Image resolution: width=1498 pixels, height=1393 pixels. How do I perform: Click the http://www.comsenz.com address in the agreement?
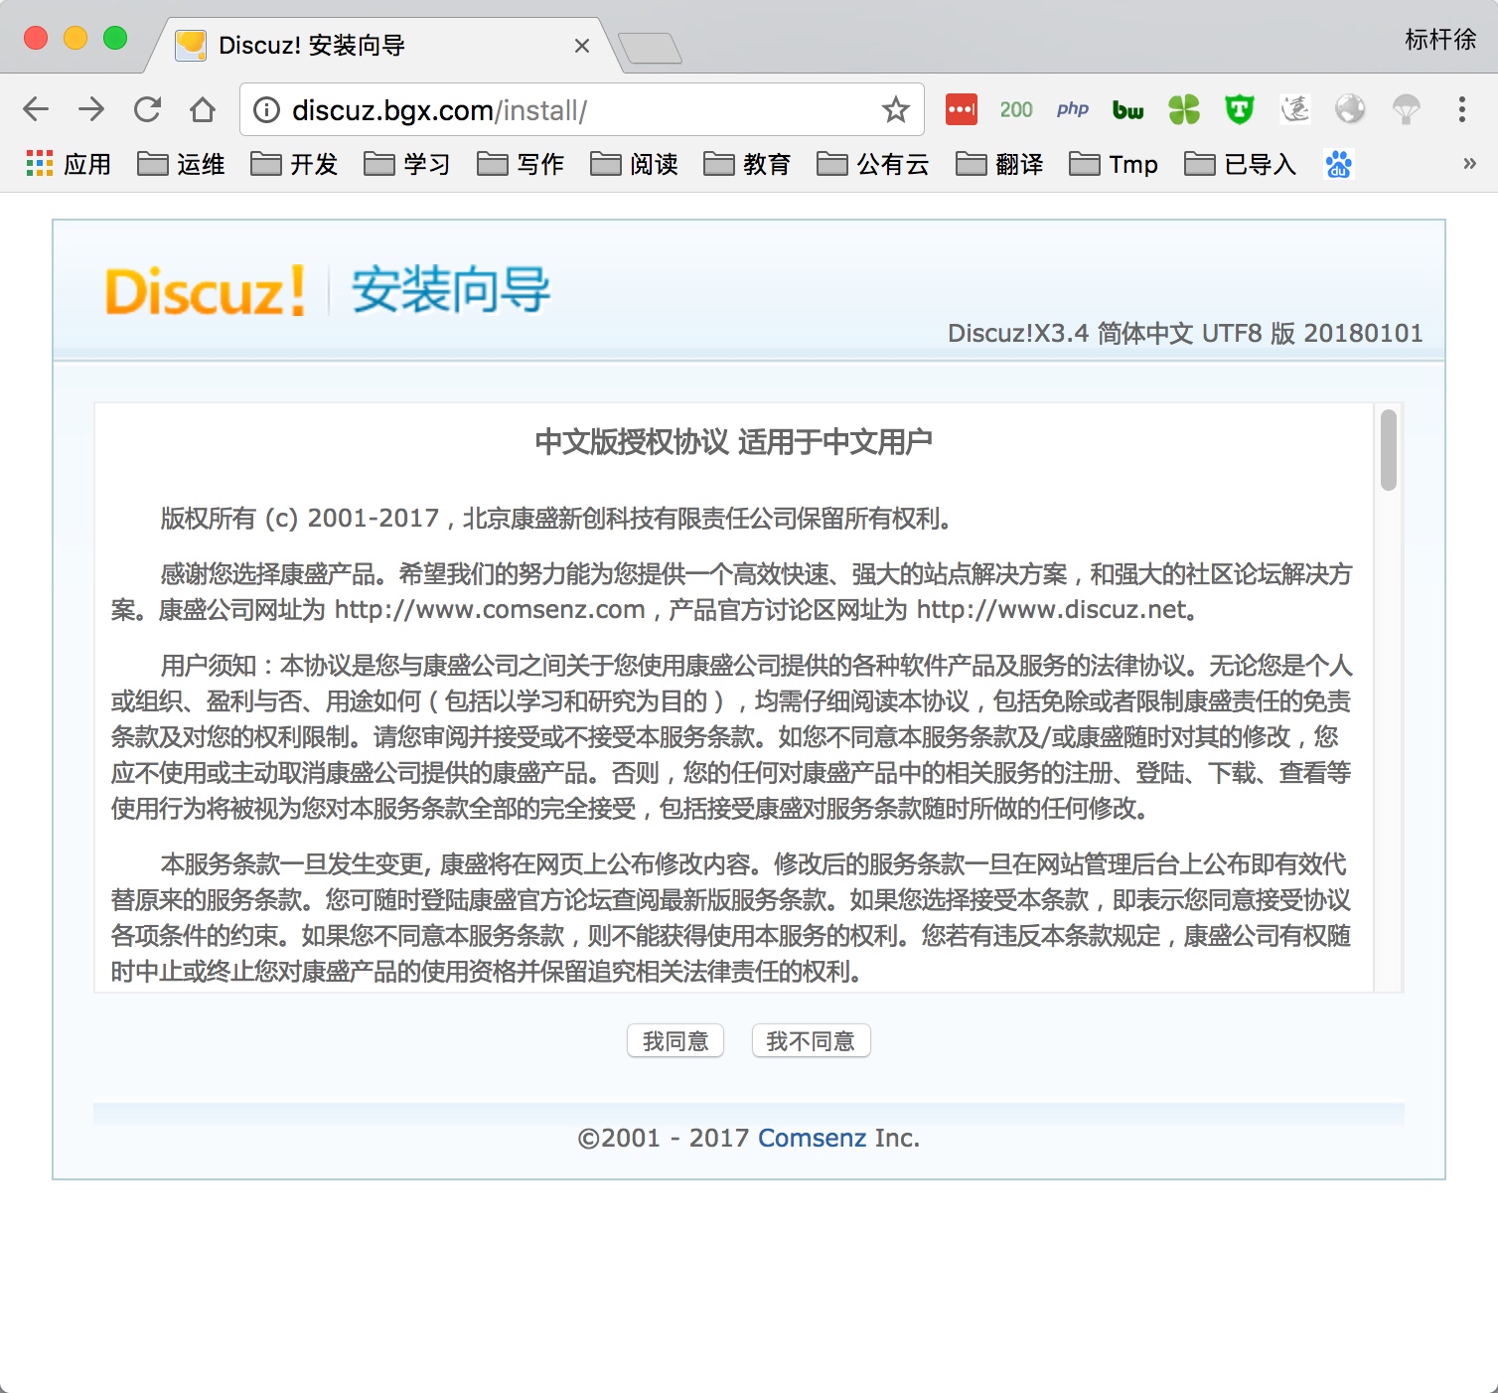[490, 610]
